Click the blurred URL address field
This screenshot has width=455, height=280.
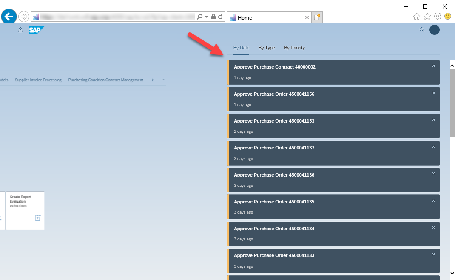point(118,17)
